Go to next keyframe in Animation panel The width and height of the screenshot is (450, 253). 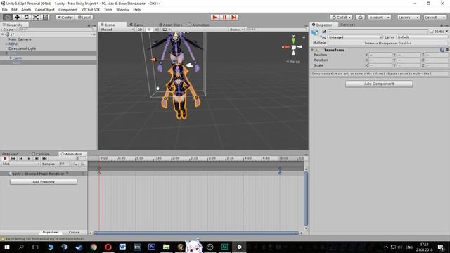[37, 158]
